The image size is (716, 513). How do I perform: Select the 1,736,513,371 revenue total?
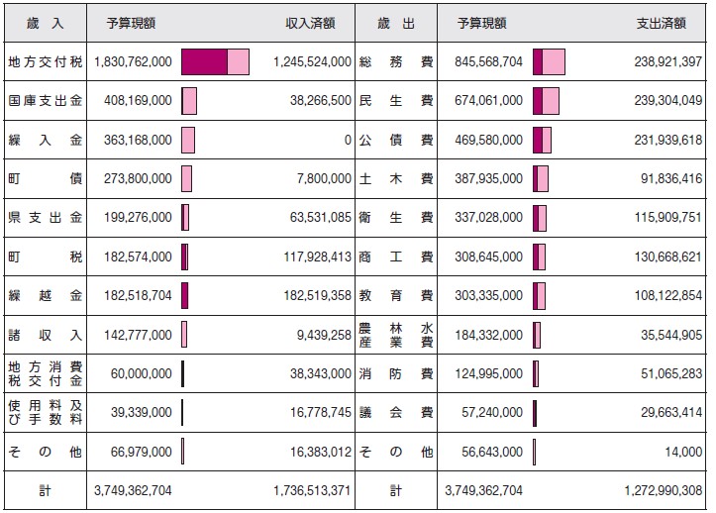tap(312, 490)
